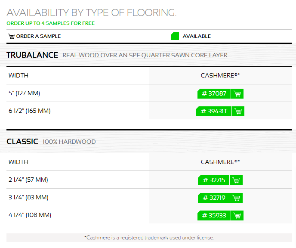Viewport: 296px width, 248px height.
Task: Click the green Available legend swatch
Action: (x=175, y=36)
